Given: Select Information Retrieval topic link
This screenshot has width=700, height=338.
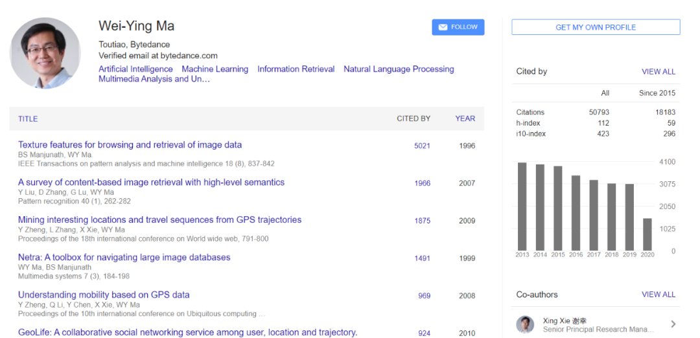Looking at the screenshot, I should [x=296, y=69].
